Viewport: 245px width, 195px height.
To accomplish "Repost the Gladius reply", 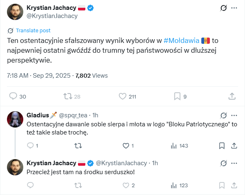I will 76,146.
